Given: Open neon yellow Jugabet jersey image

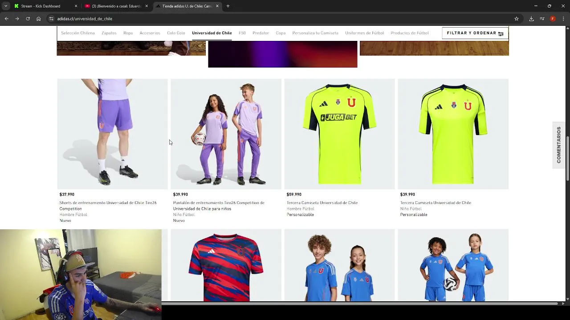Looking at the screenshot, I should tap(339, 134).
